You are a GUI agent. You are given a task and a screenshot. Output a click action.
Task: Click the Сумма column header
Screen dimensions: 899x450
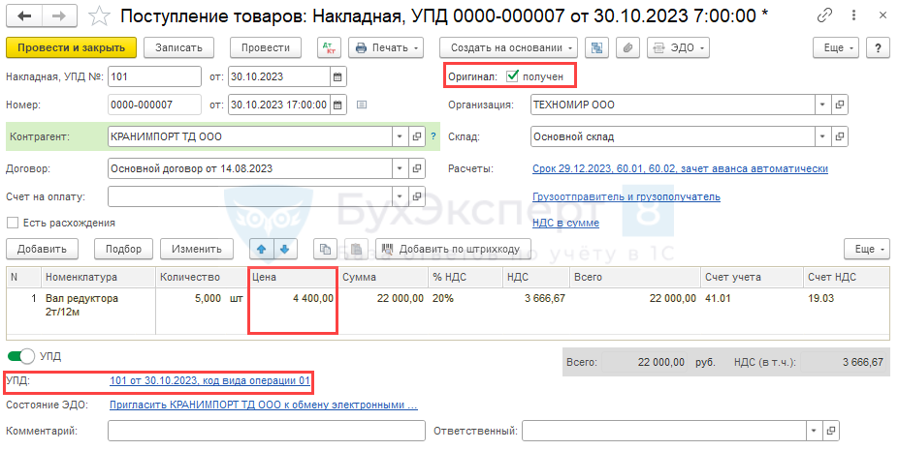[384, 277]
